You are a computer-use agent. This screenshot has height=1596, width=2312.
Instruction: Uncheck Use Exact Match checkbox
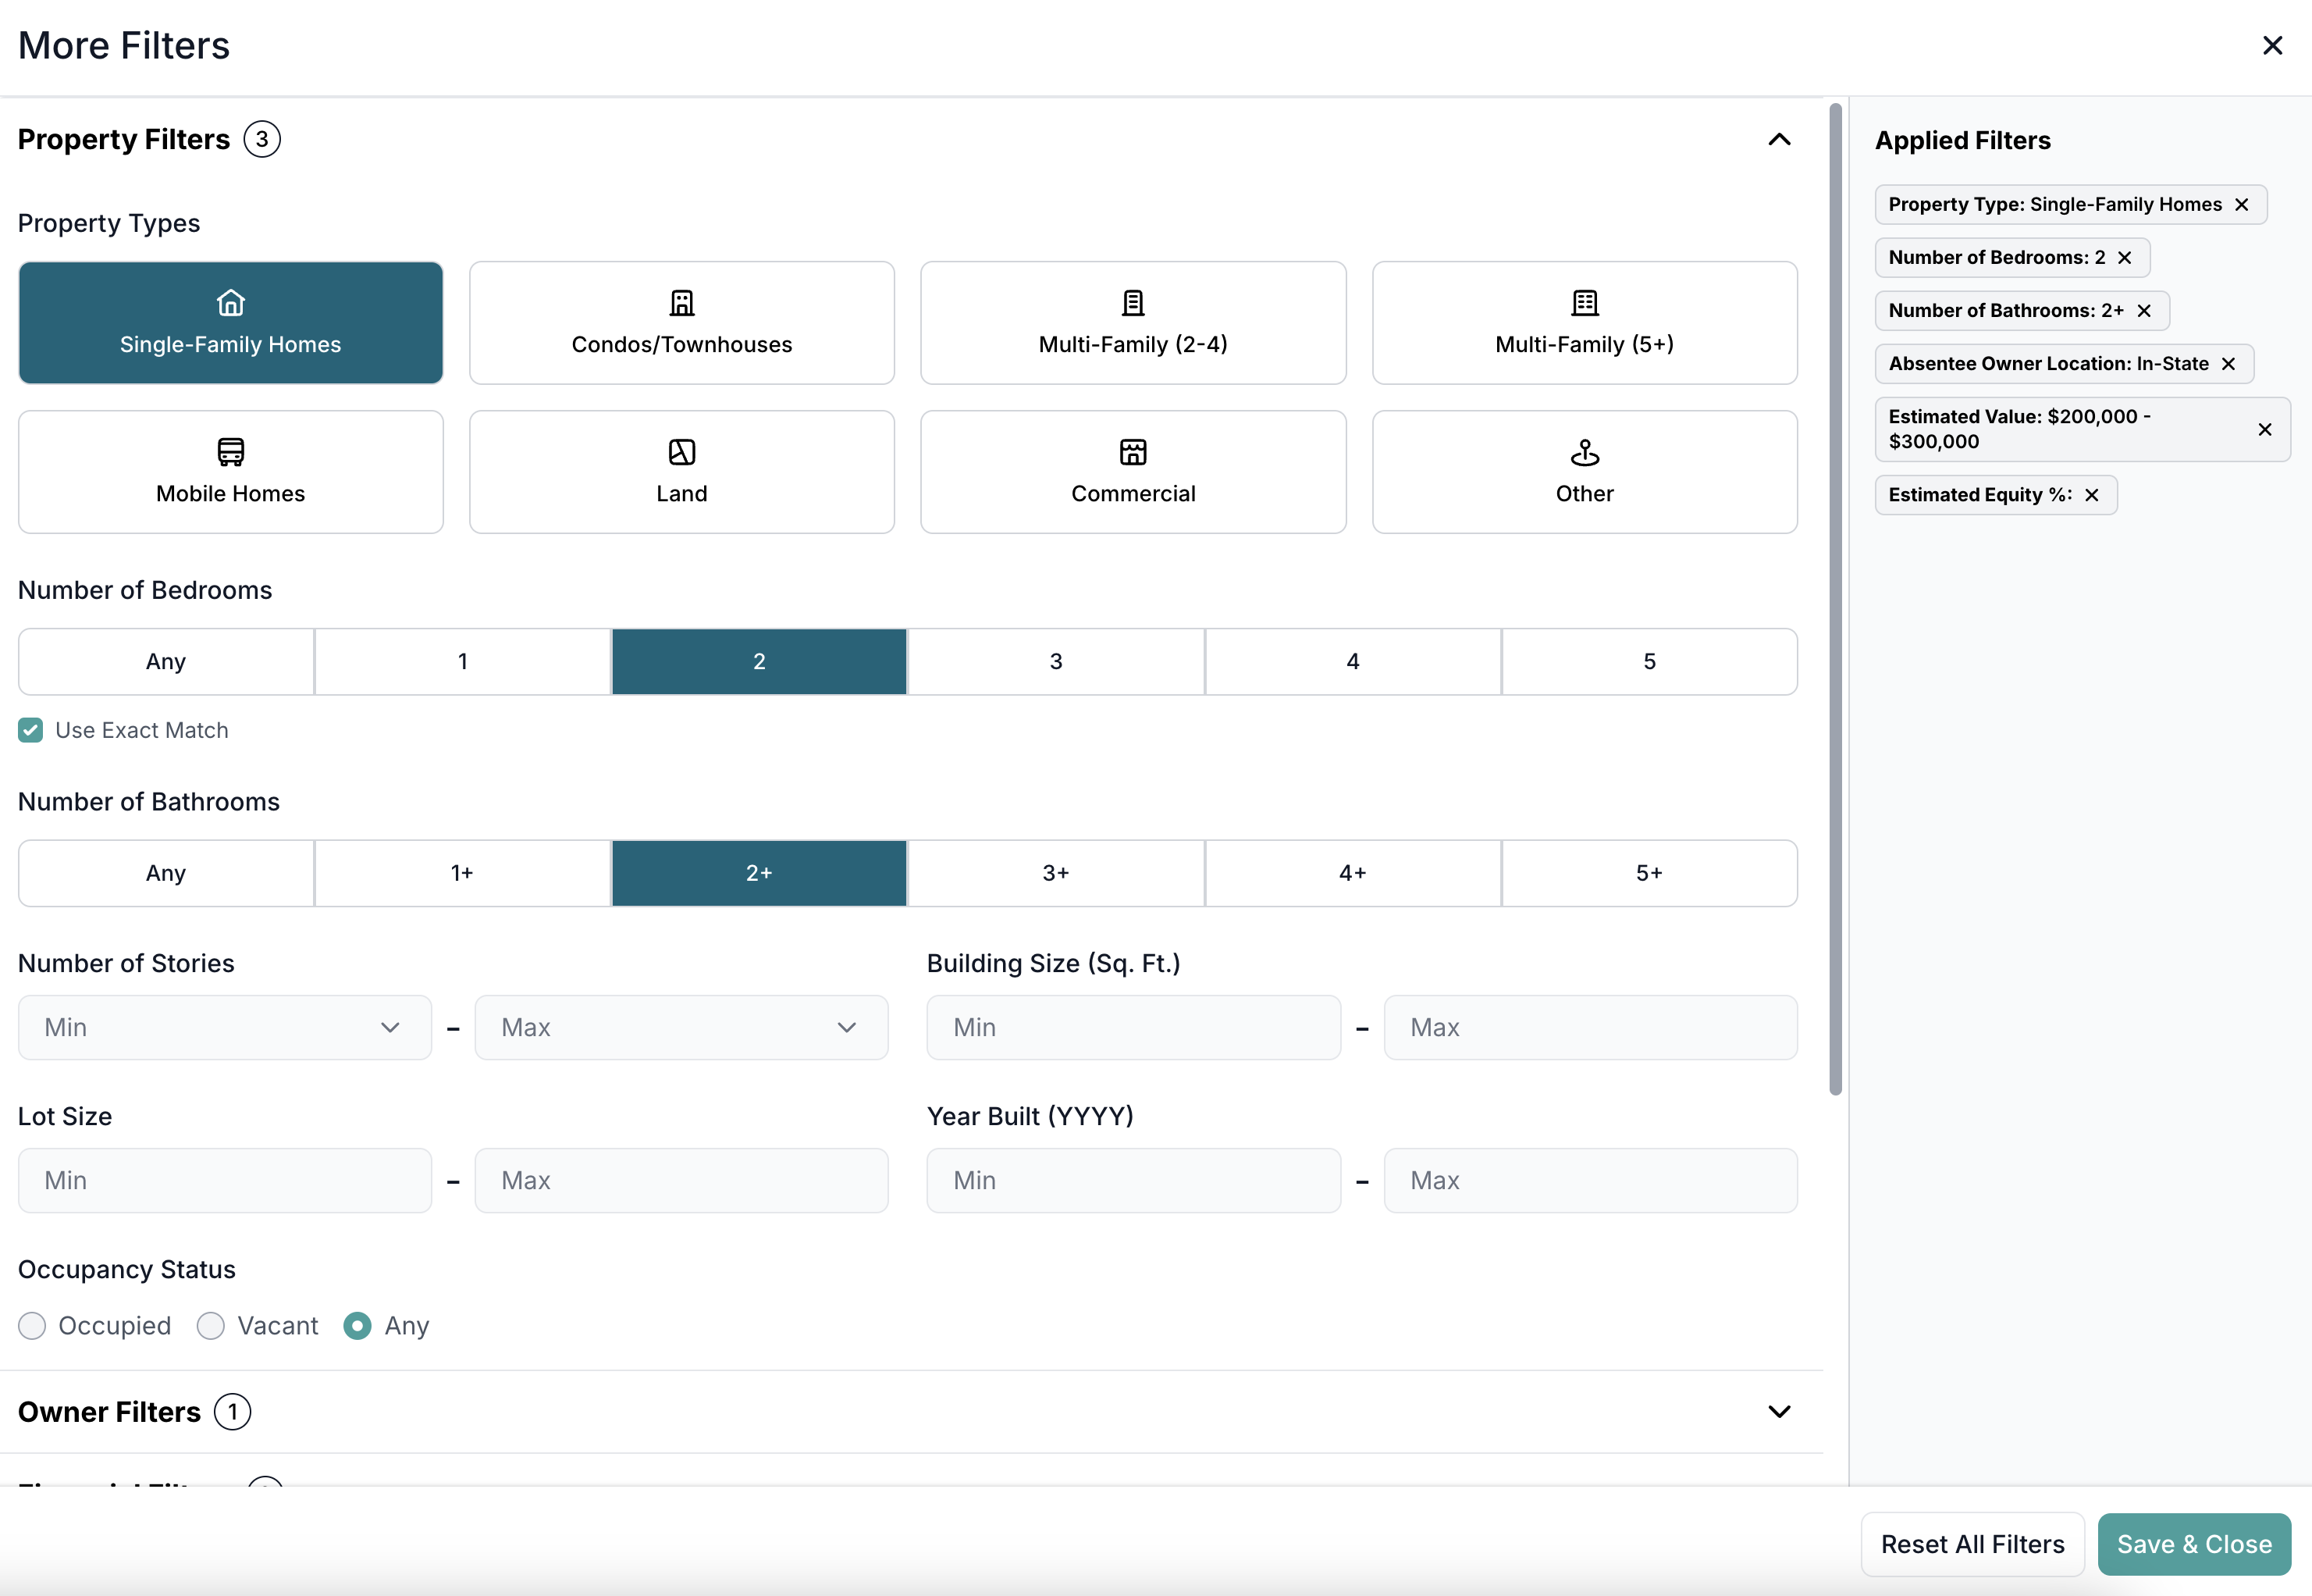click(31, 730)
